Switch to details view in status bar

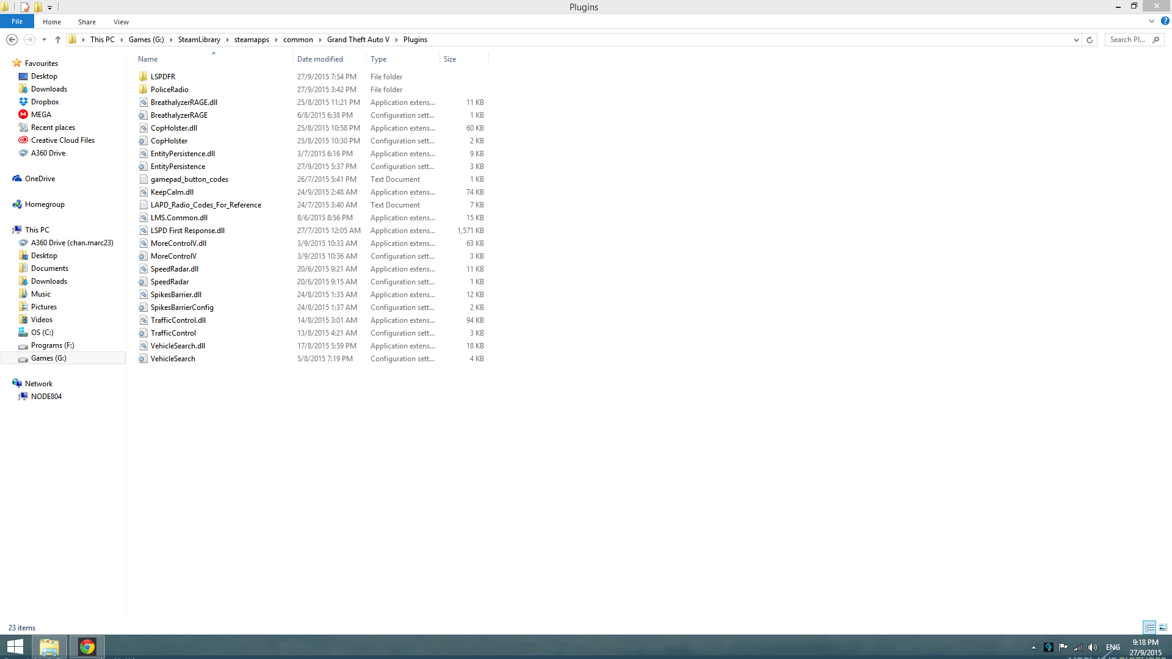[x=1149, y=627]
